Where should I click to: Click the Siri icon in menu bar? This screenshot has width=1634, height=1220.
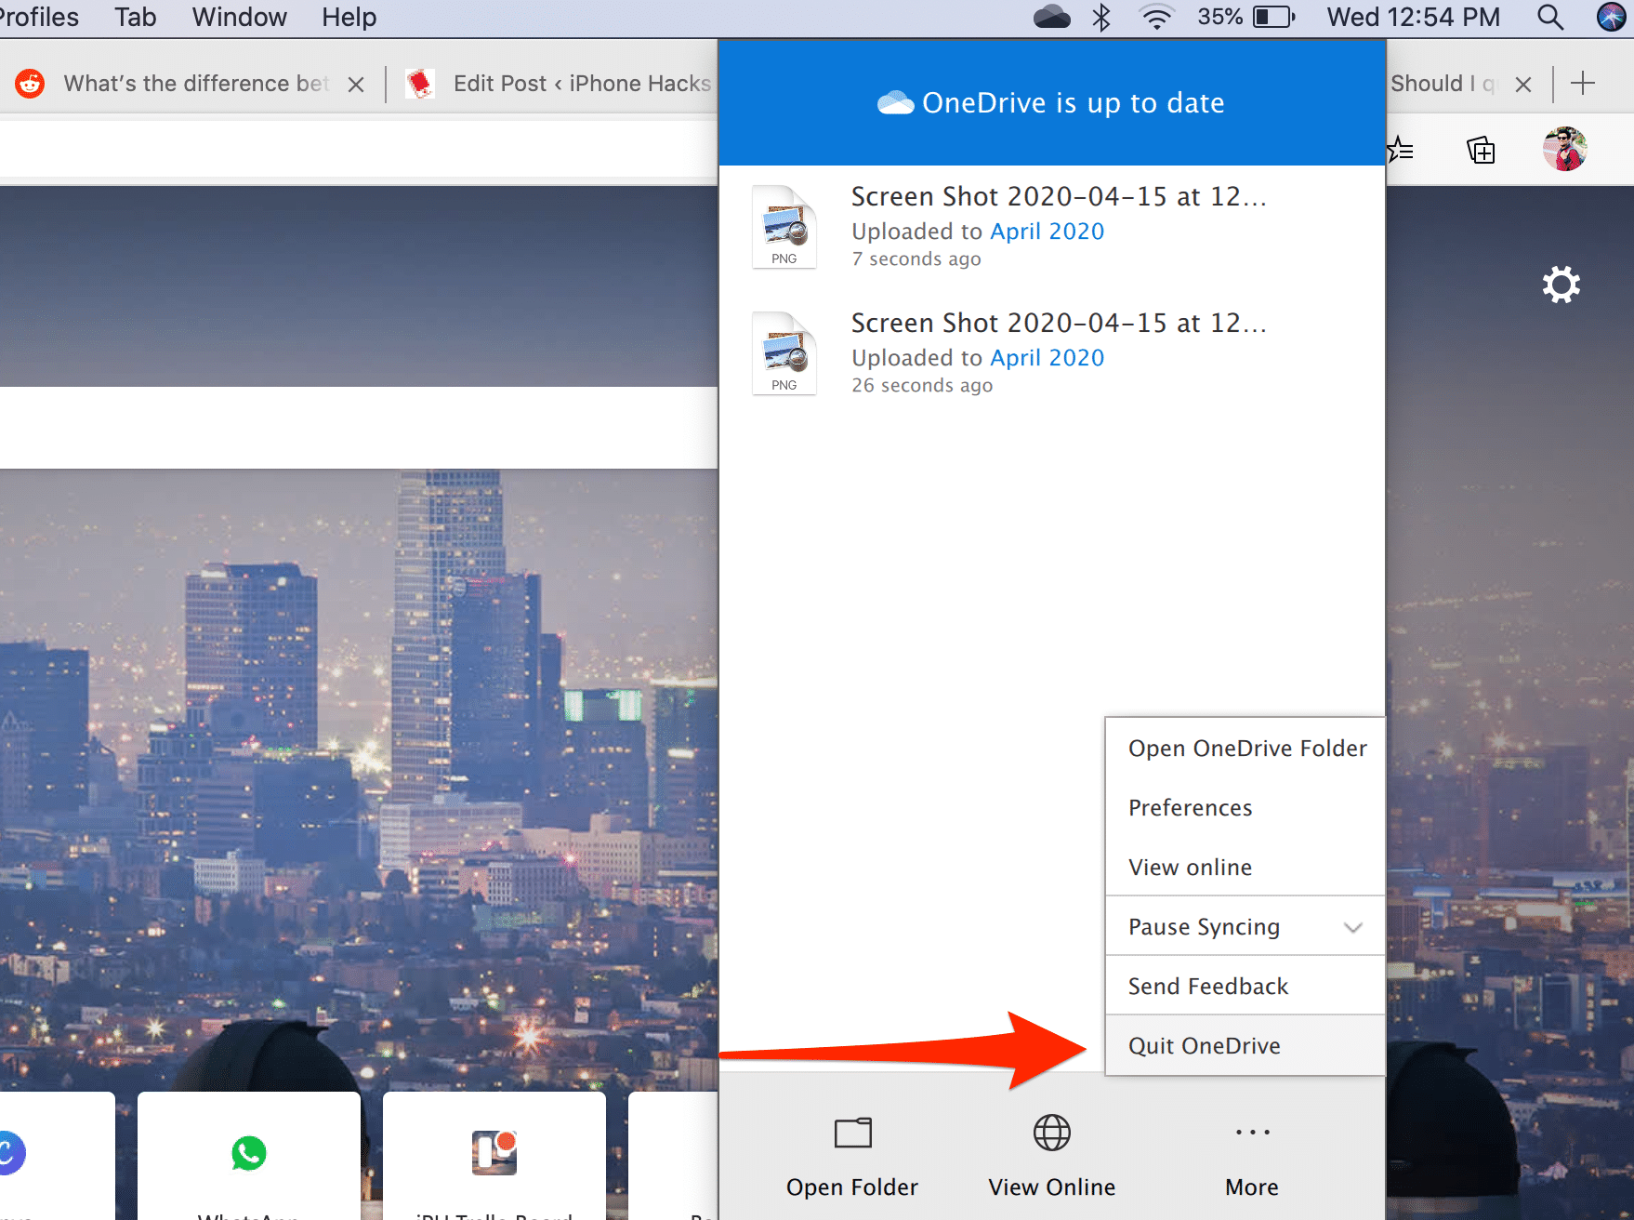[x=1611, y=17]
